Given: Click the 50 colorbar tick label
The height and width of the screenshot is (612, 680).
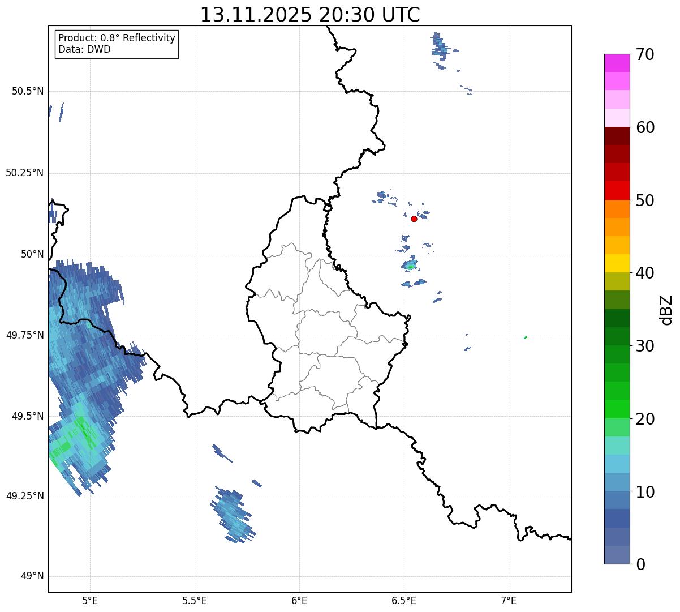Looking at the screenshot, I should pos(644,200).
